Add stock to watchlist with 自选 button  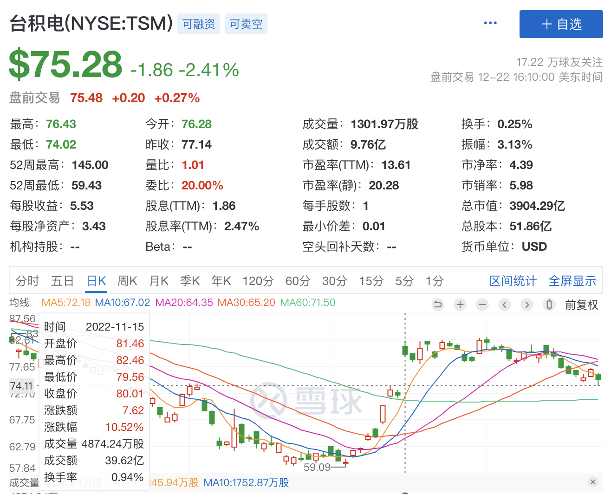(561, 24)
